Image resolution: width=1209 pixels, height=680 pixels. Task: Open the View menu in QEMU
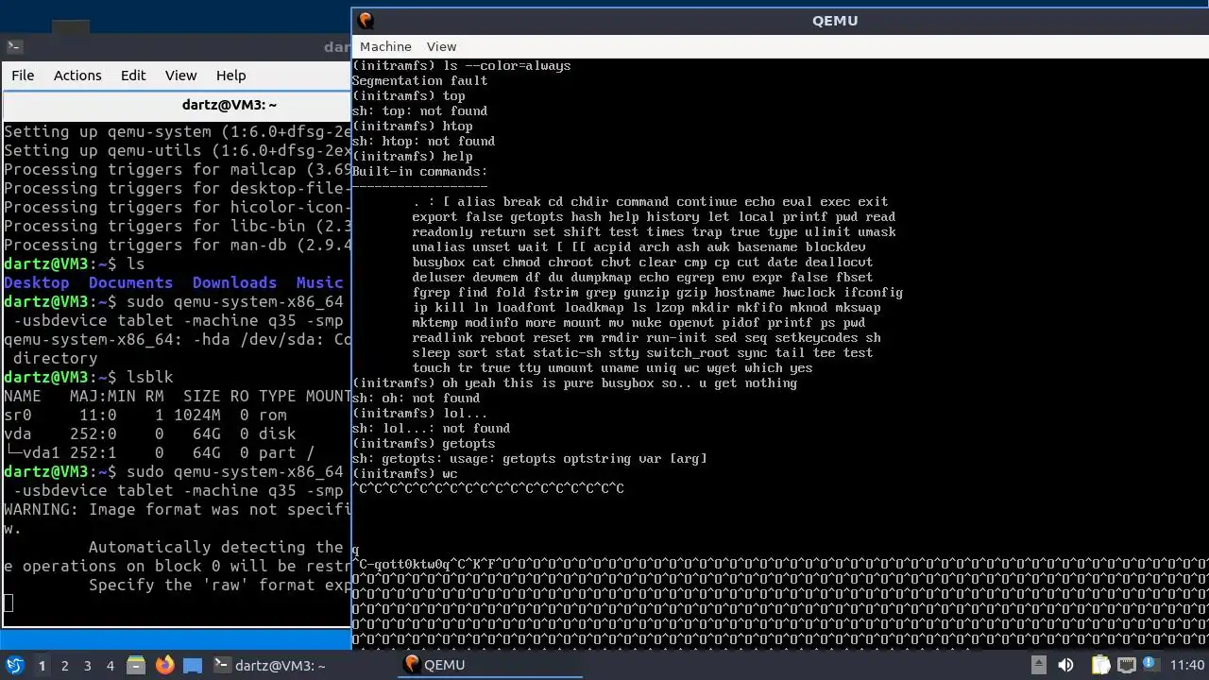coord(441,46)
